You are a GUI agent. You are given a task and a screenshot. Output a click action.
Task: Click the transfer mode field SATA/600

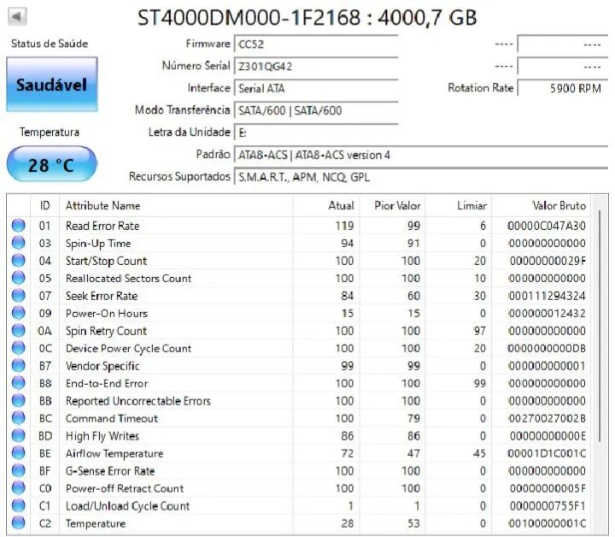click(x=316, y=110)
